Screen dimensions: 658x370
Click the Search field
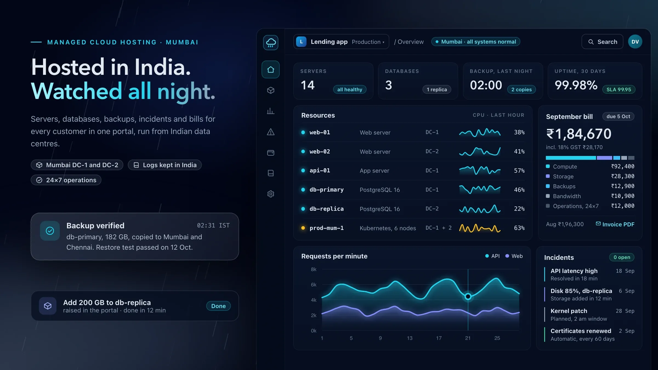tap(602, 42)
